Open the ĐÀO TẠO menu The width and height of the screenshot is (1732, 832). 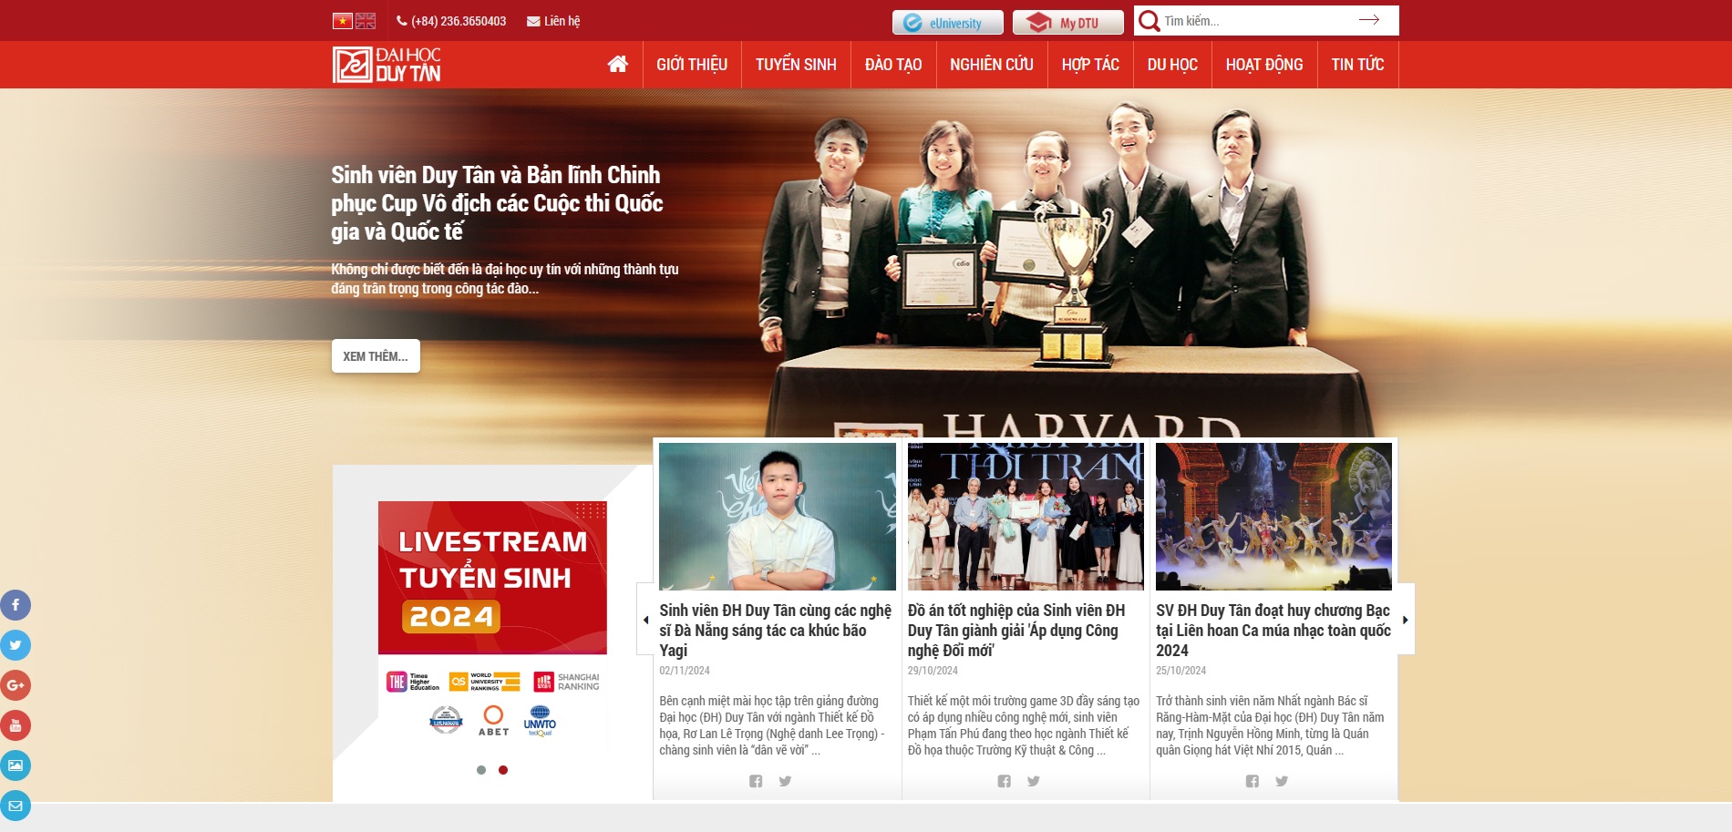(x=893, y=65)
